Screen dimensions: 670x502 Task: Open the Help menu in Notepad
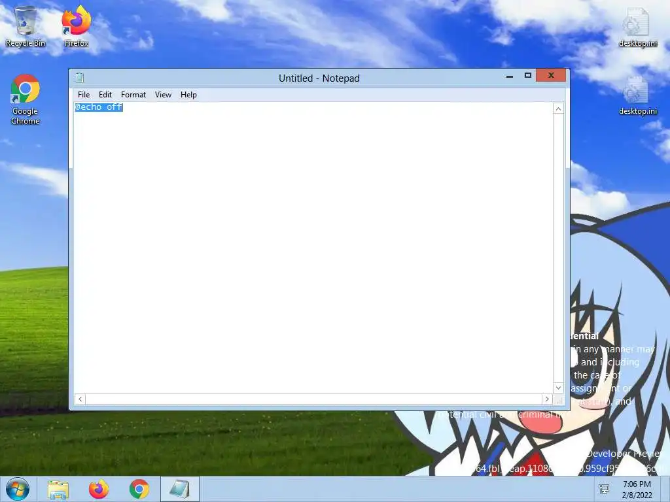coord(188,95)
